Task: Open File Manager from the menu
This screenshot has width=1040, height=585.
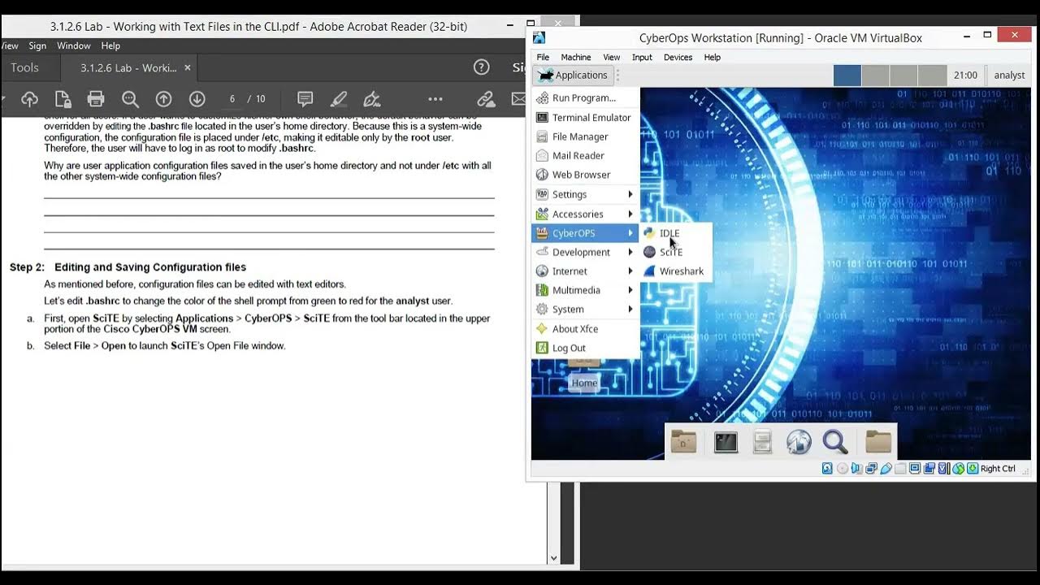Action: (586, 136)
